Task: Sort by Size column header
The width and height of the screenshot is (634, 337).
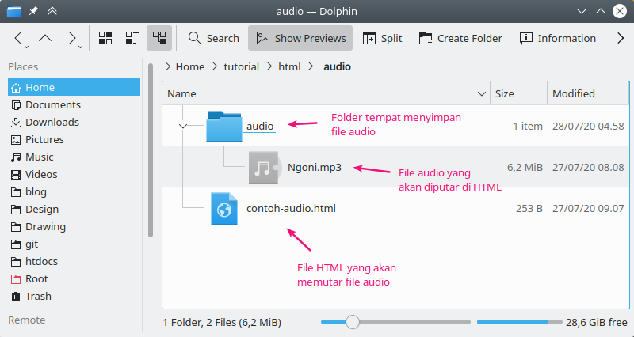Action: [x=519, y=93]
